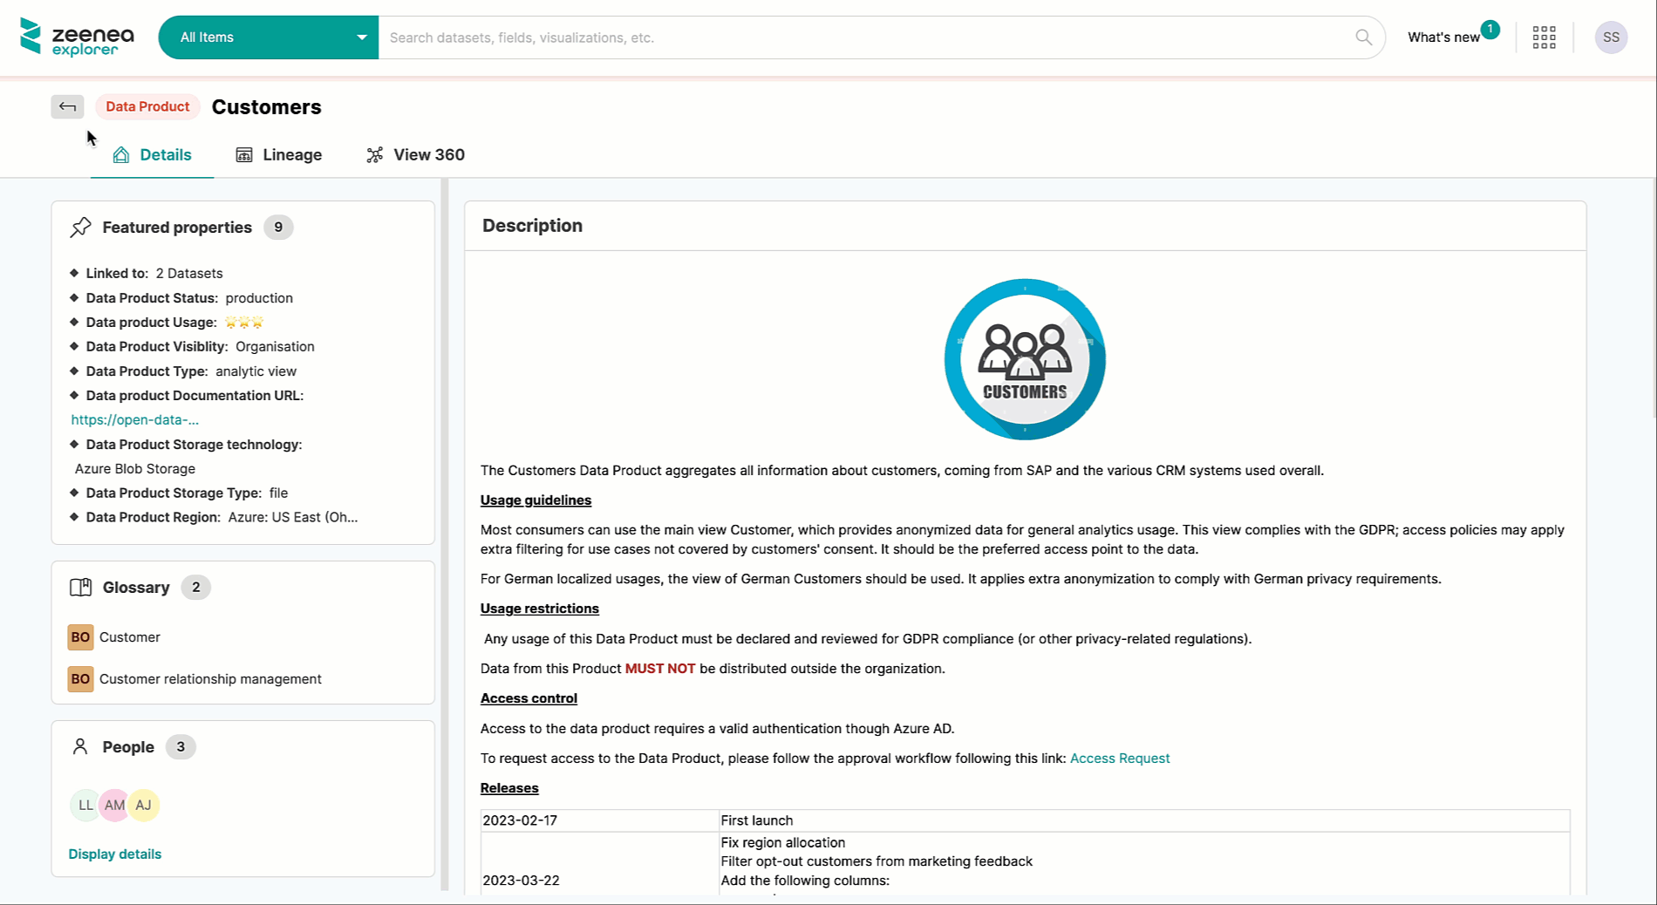Image resolution: width=1657 pixels, height=905 pixels.
Task: Click the BO badge next to Customer
Action: pos(79,636)
